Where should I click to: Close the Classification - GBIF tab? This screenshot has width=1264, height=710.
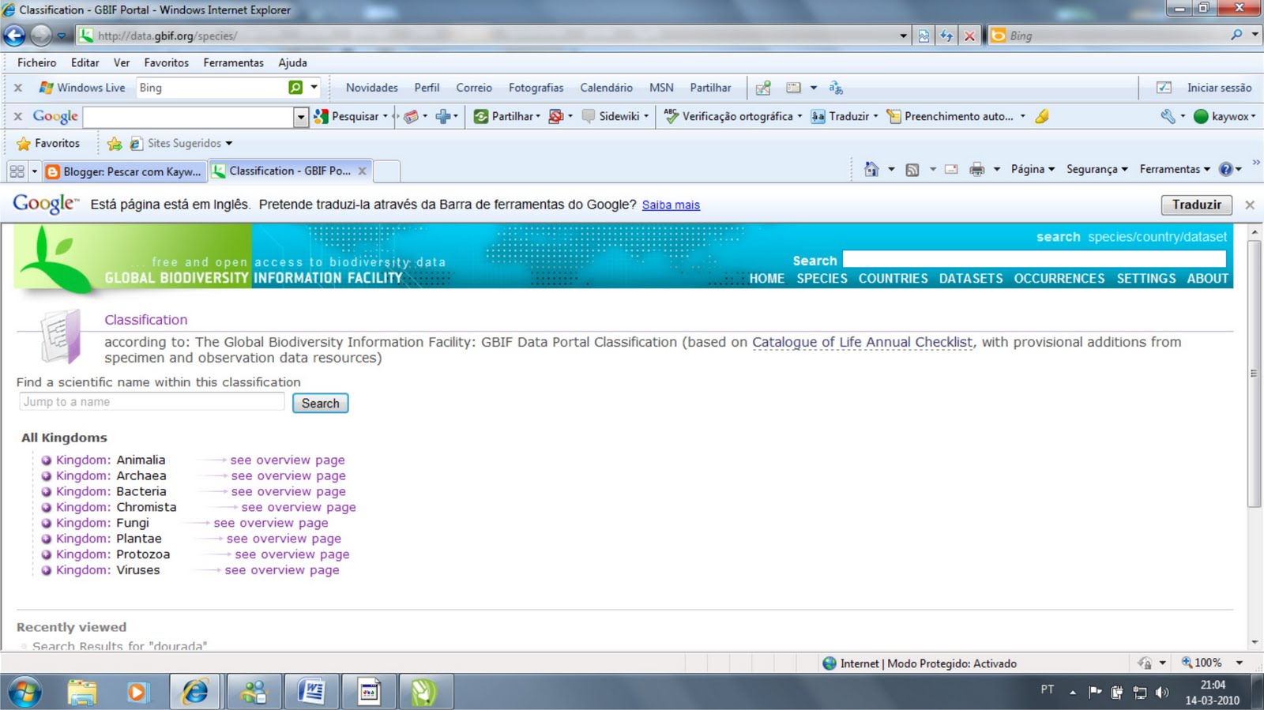(362, 171)
